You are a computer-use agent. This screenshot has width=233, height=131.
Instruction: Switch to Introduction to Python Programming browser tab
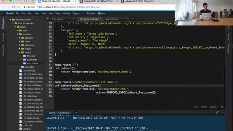(x=99, y=1)
